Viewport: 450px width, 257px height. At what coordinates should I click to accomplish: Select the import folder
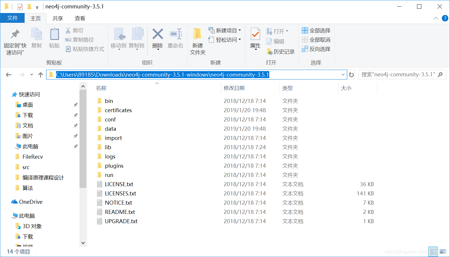[x=113, y=138]
